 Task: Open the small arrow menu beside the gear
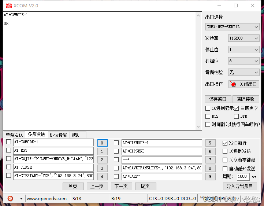coord(21,199)
